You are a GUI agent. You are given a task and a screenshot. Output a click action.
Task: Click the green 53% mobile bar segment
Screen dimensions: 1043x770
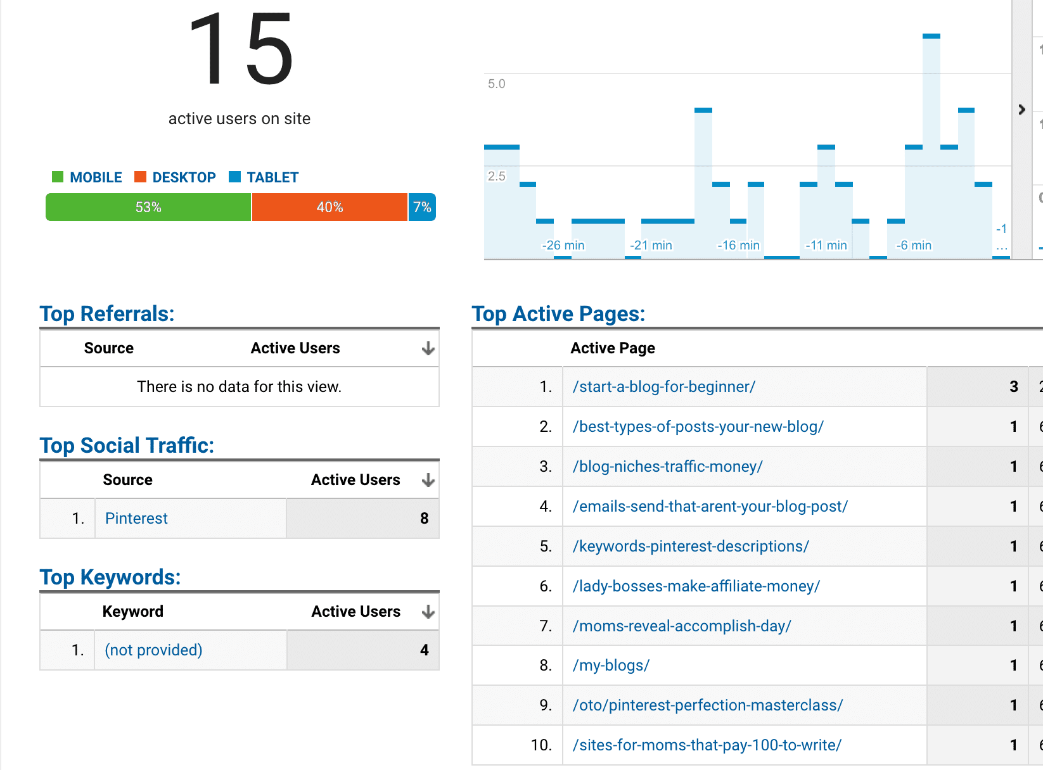click(x=148, y=206)
